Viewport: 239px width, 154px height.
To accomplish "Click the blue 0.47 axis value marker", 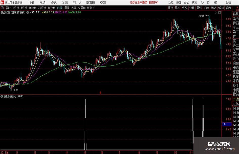I will 227,124.
